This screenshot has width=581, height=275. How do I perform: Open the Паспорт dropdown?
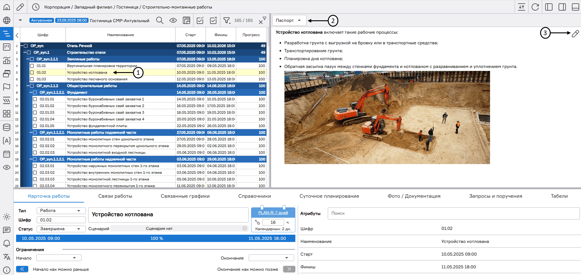[x=289, y=20]
